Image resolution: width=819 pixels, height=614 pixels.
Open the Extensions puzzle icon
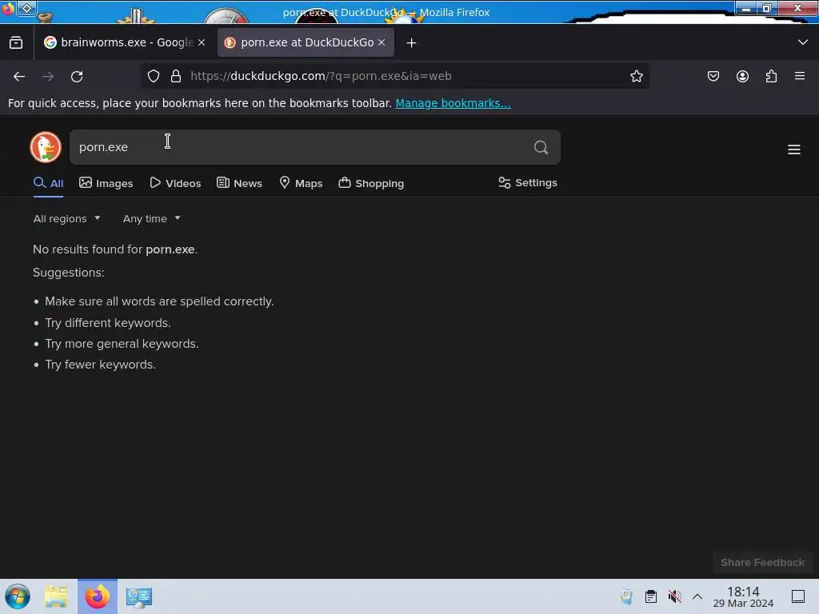tap(771, 76)
